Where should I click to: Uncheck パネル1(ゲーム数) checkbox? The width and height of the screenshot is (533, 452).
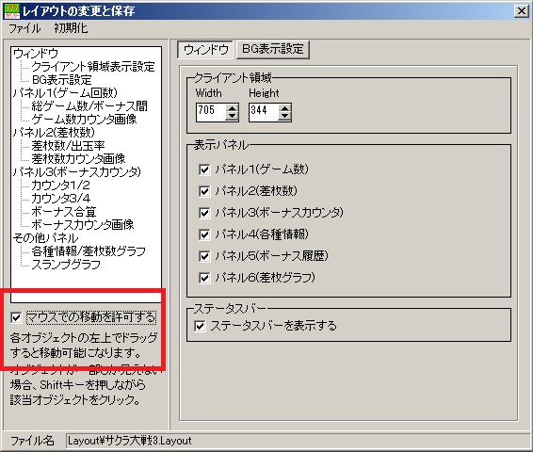[204, 169]
